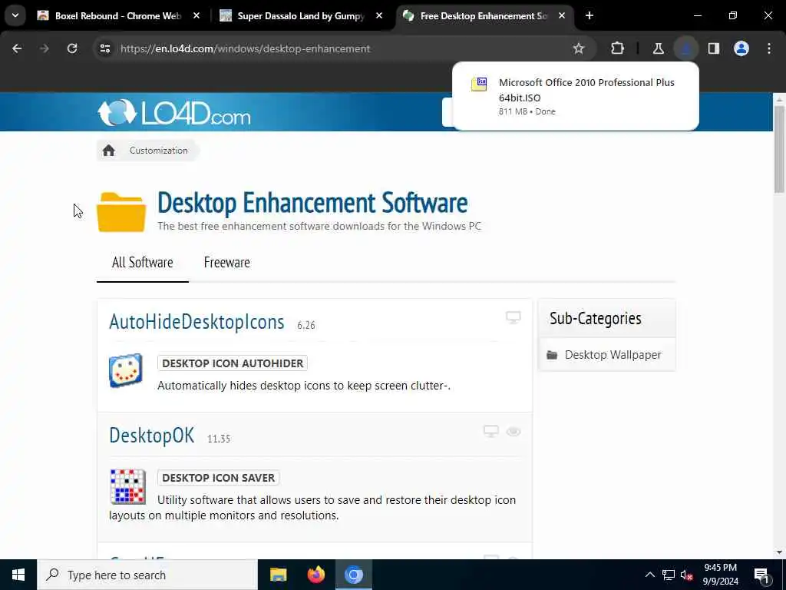Open File Explorer from the taskbar

click(278, 575)
